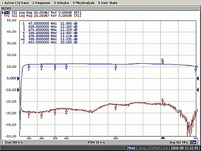
Task: Open the Stimulus menu
Action: (x=61, y=3)
